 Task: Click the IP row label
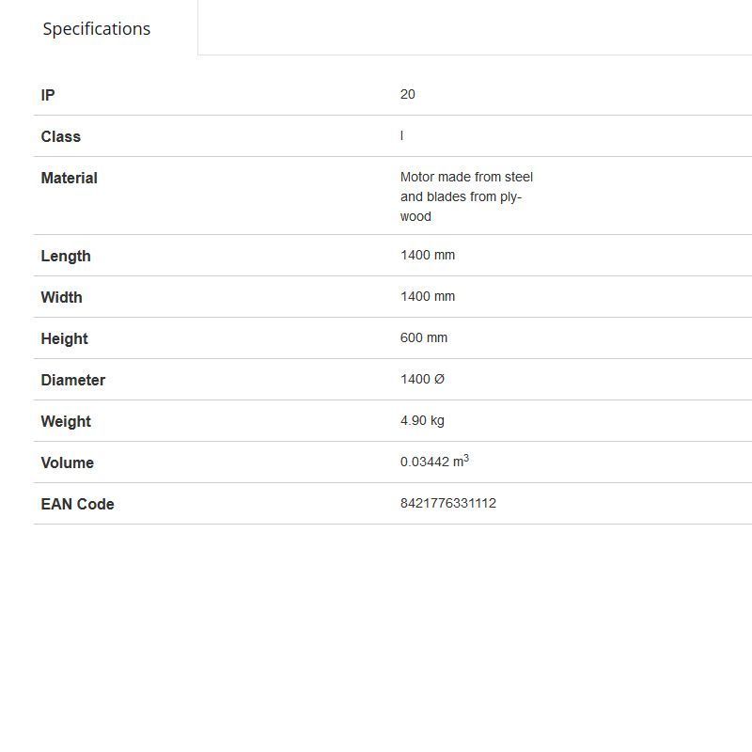tap(48, 95)
